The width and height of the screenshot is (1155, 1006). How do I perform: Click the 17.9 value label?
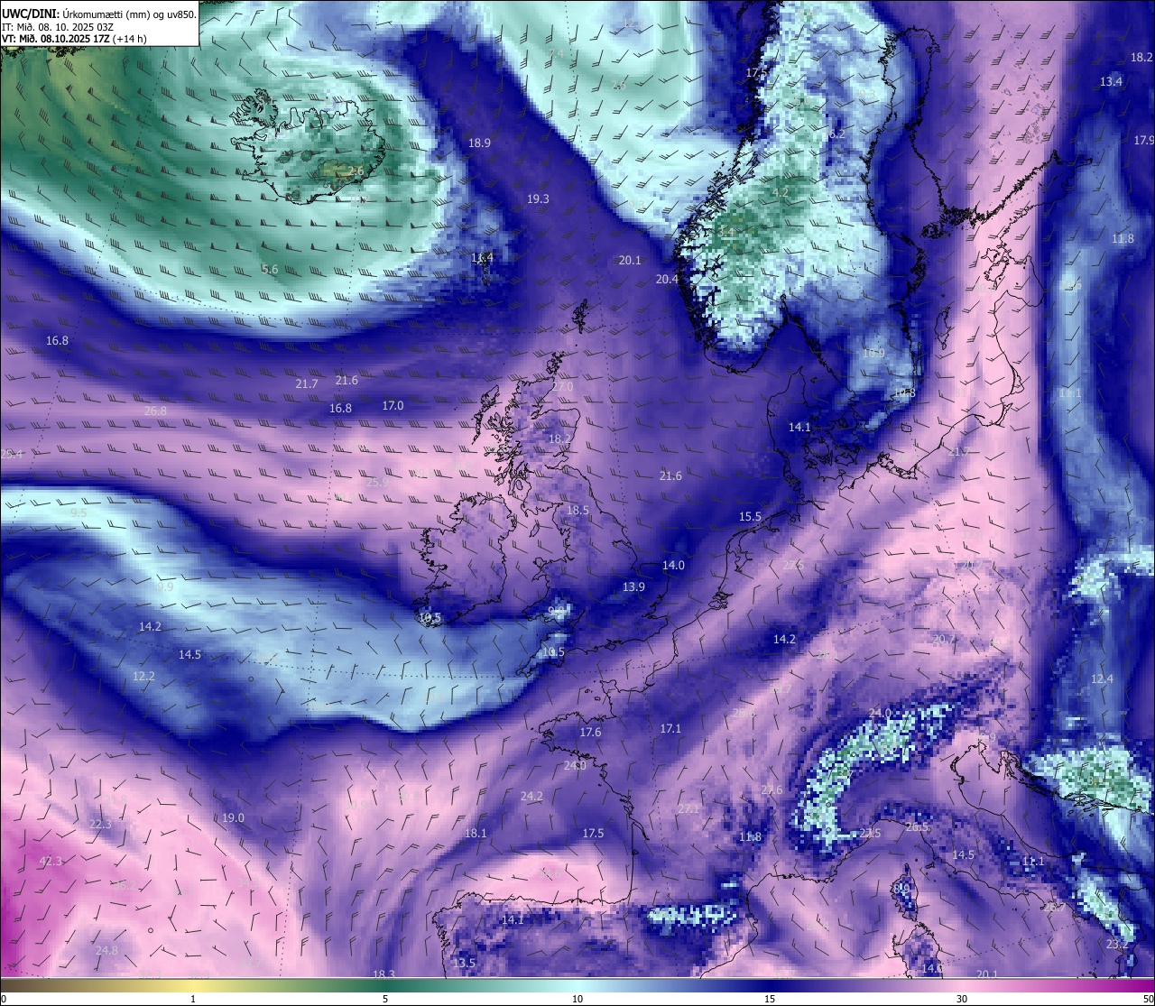(x=1144, y=140)
